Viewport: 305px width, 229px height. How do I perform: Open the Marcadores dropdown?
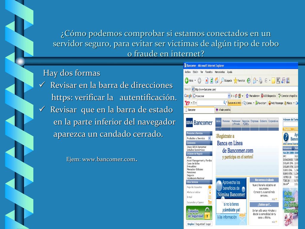(x=259, y=96)
